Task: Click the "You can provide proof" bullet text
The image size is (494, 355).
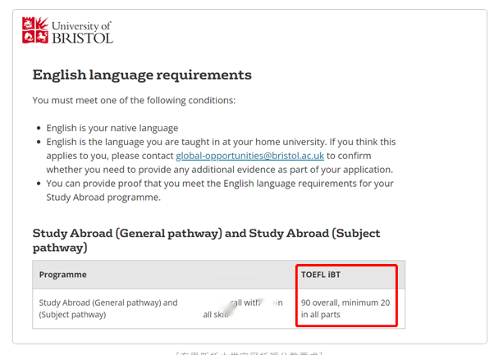Action: (x=219, y=184)
